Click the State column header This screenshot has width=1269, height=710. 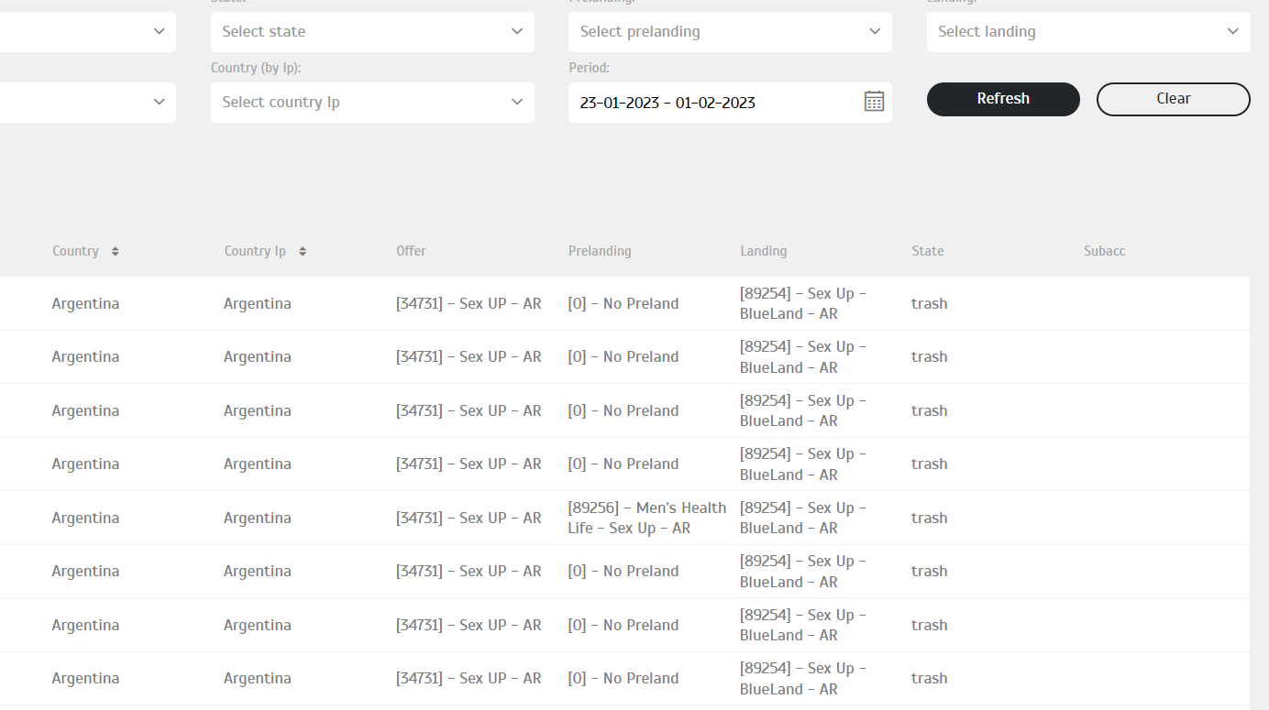pyautogui.click(x=928, y=251)
